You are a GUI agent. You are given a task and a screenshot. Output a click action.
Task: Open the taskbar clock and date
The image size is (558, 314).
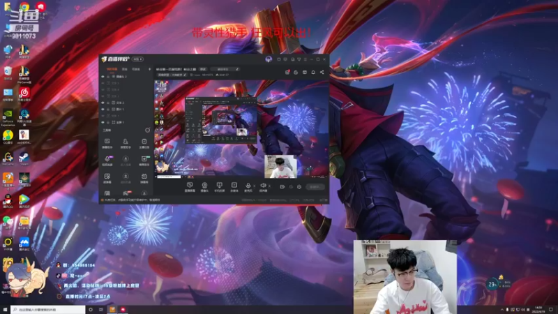(538, 310)
